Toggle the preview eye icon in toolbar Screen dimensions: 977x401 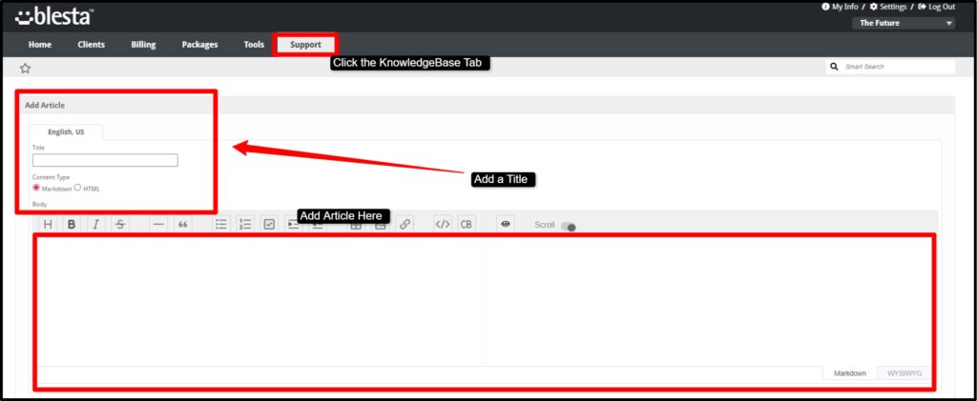(506, 225)
